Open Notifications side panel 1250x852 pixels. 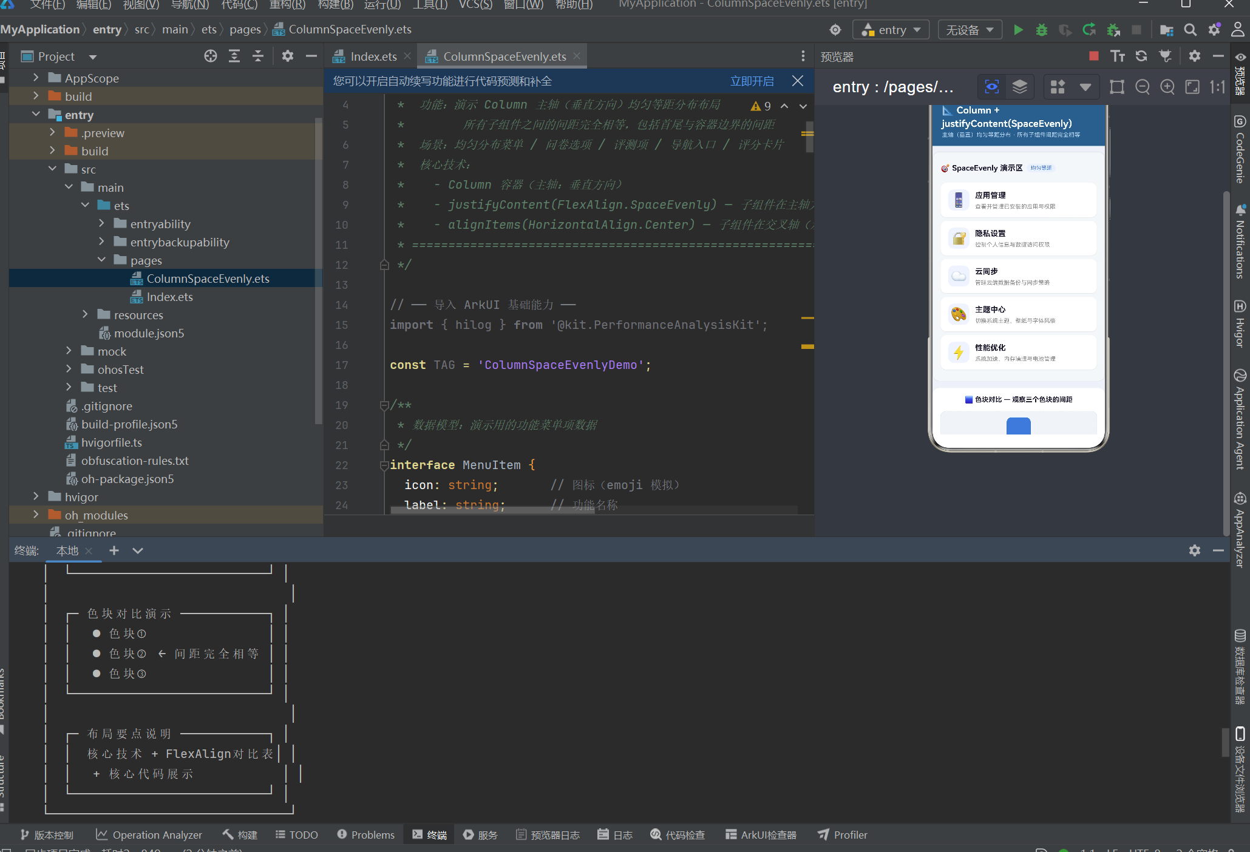point(1240,242)
